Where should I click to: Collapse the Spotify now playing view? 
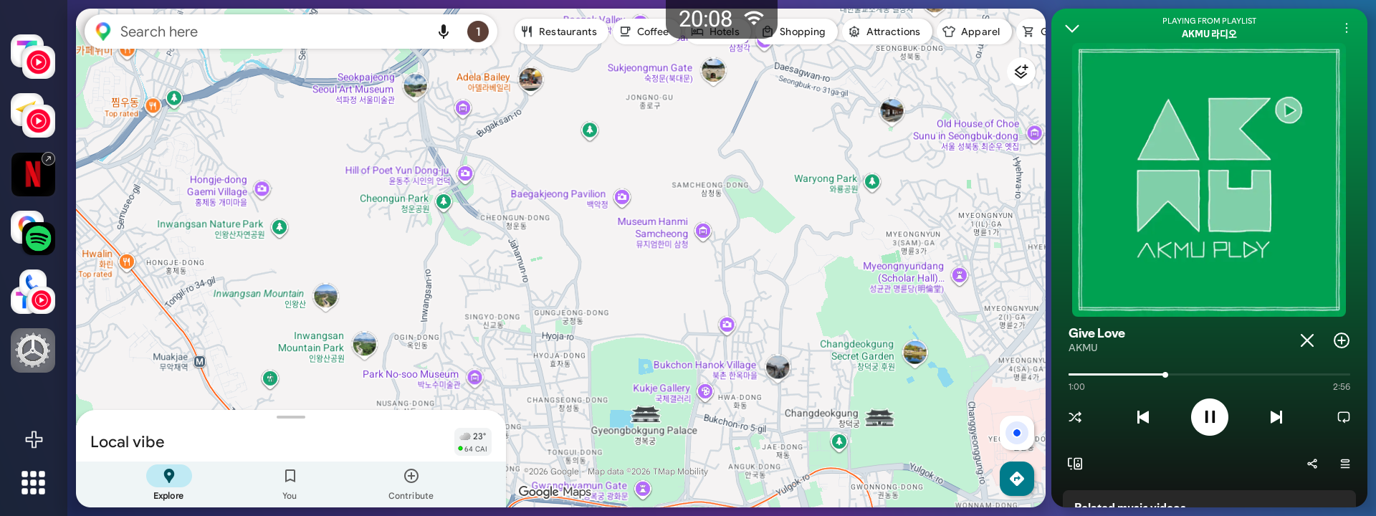coord(1072,29)
